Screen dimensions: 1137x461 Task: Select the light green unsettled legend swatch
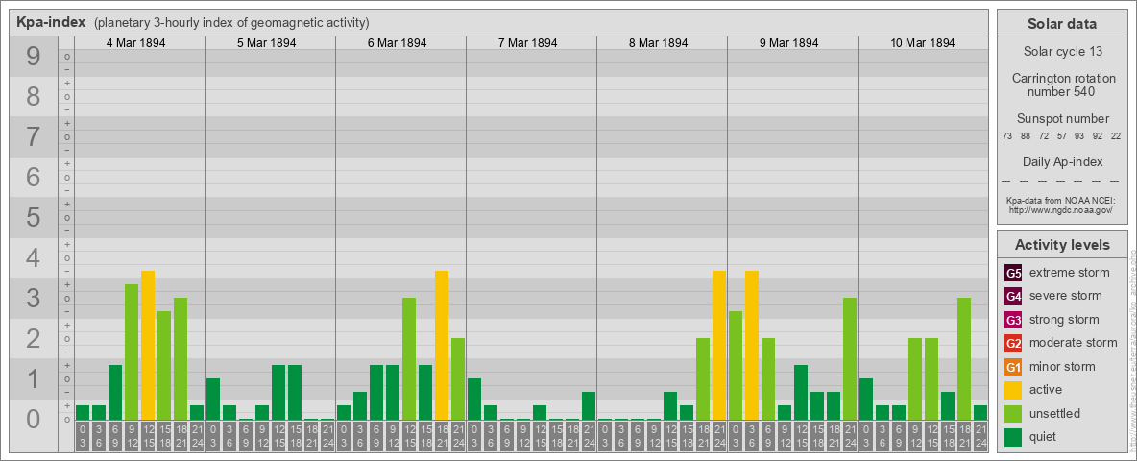1013,414
